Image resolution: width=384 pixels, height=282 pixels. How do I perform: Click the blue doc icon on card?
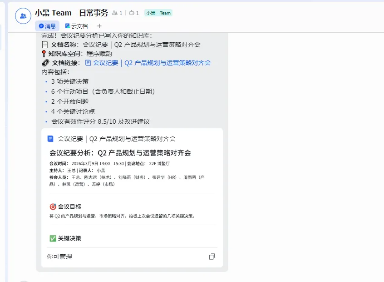pos(50,139)
